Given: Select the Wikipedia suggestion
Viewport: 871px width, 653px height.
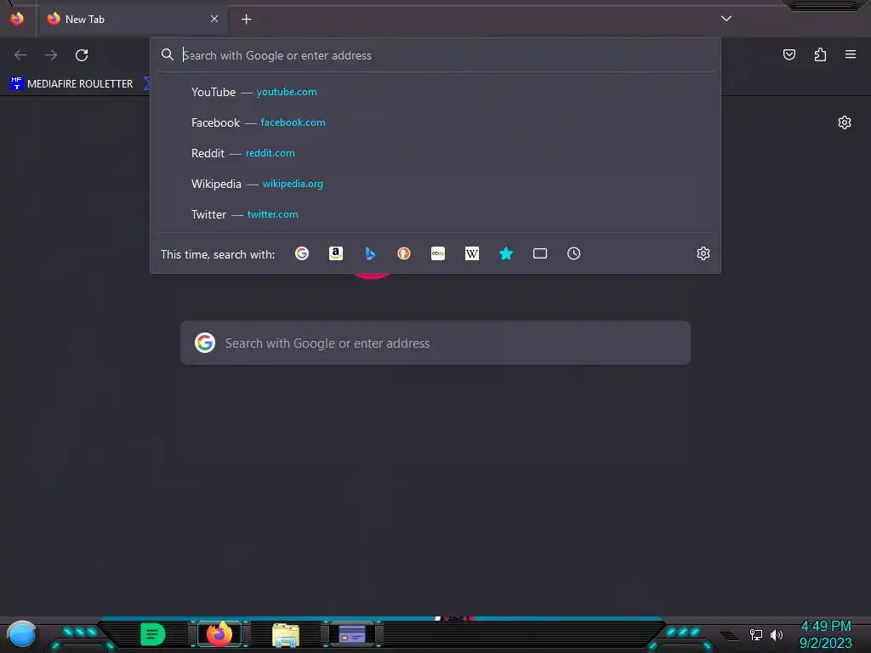Looking at the screenshot, I should click(x=435, y=184).
